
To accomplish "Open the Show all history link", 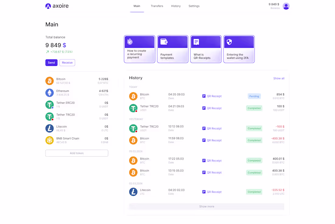I will pyautogui.click(x=279, y=78).
